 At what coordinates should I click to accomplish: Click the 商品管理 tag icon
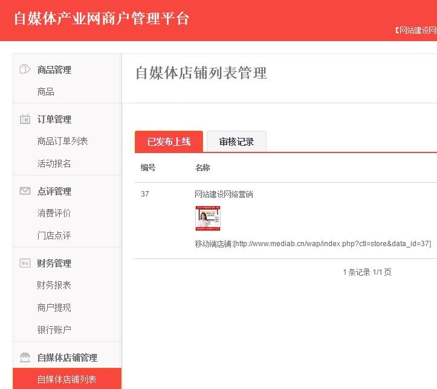(x=25, y=69)
